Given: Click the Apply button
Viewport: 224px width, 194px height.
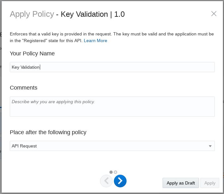Looking at the screenshot, I should coord(210,183).
